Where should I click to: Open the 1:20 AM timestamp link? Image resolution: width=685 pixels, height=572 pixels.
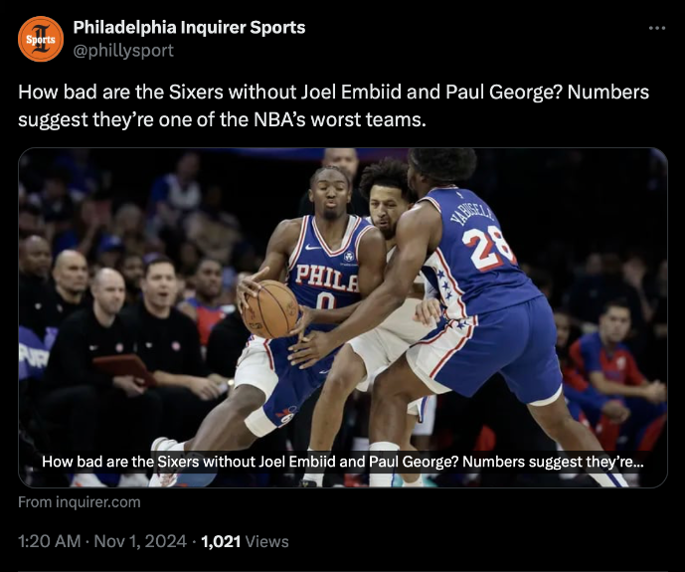point(50,541)
